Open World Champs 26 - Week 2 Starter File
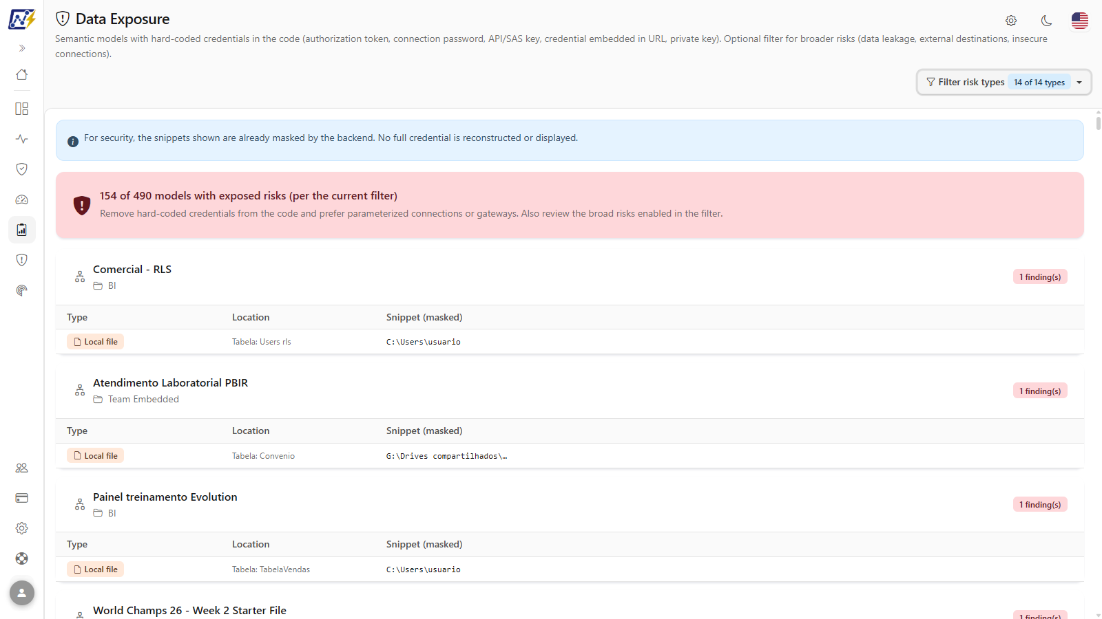 (x=189, y=611)
